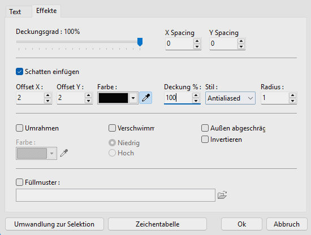Click the grayed outline color eyedropper
Screen dimensions: 311x235
click(x=64, y=153)
